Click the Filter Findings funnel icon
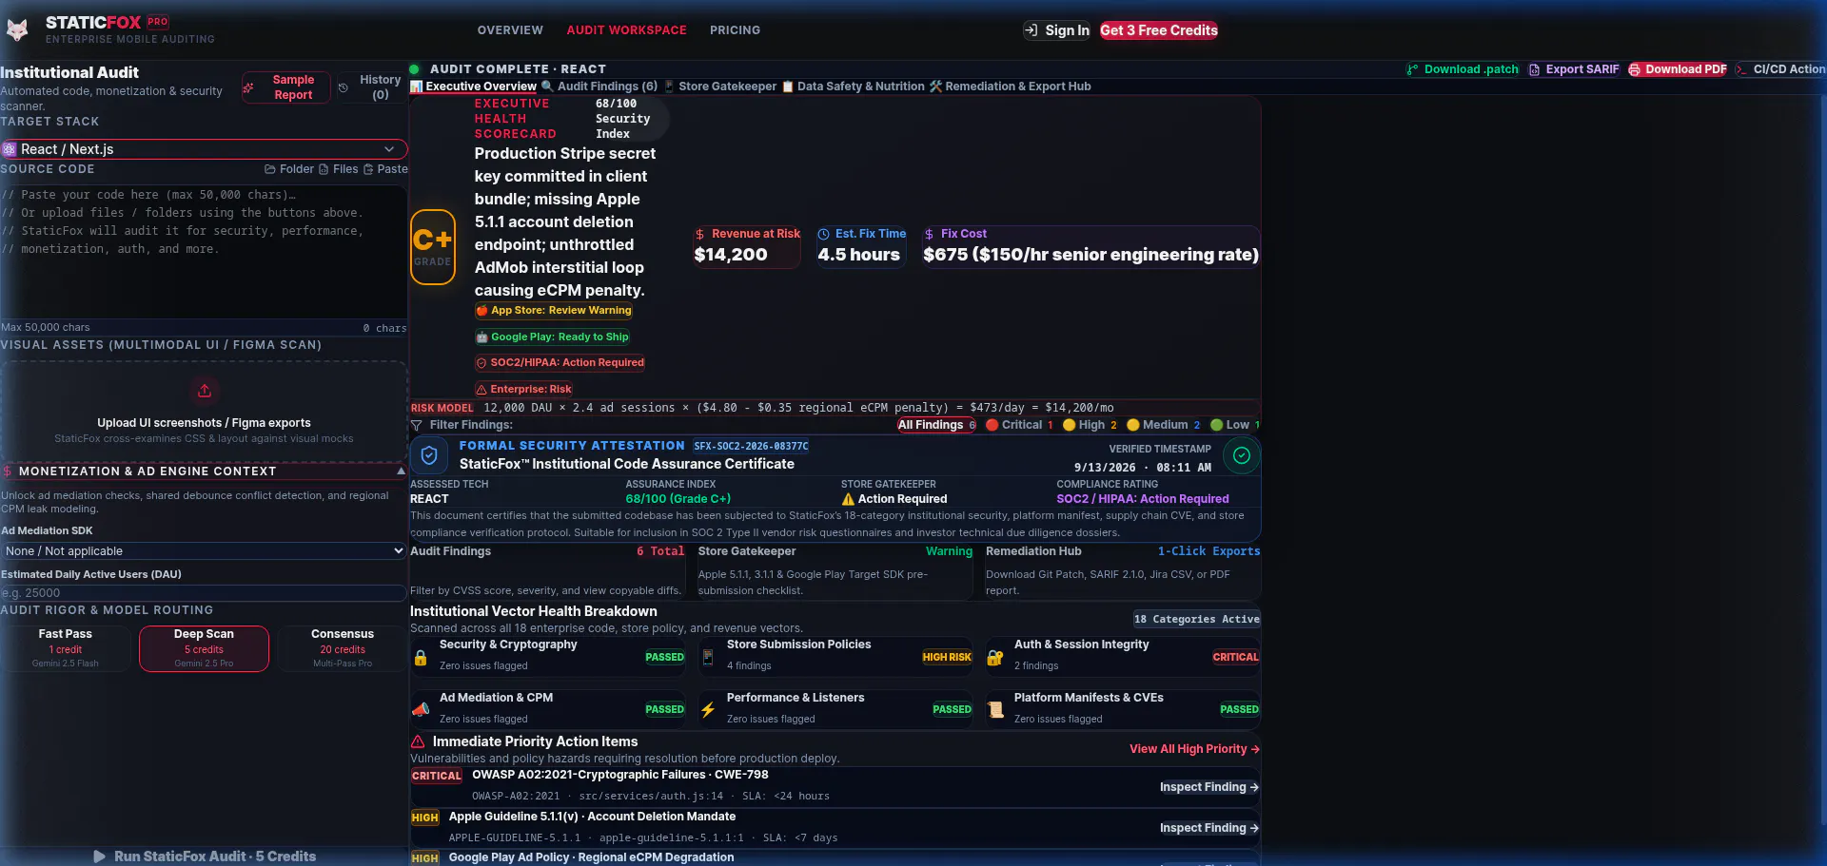 point(416,425)
